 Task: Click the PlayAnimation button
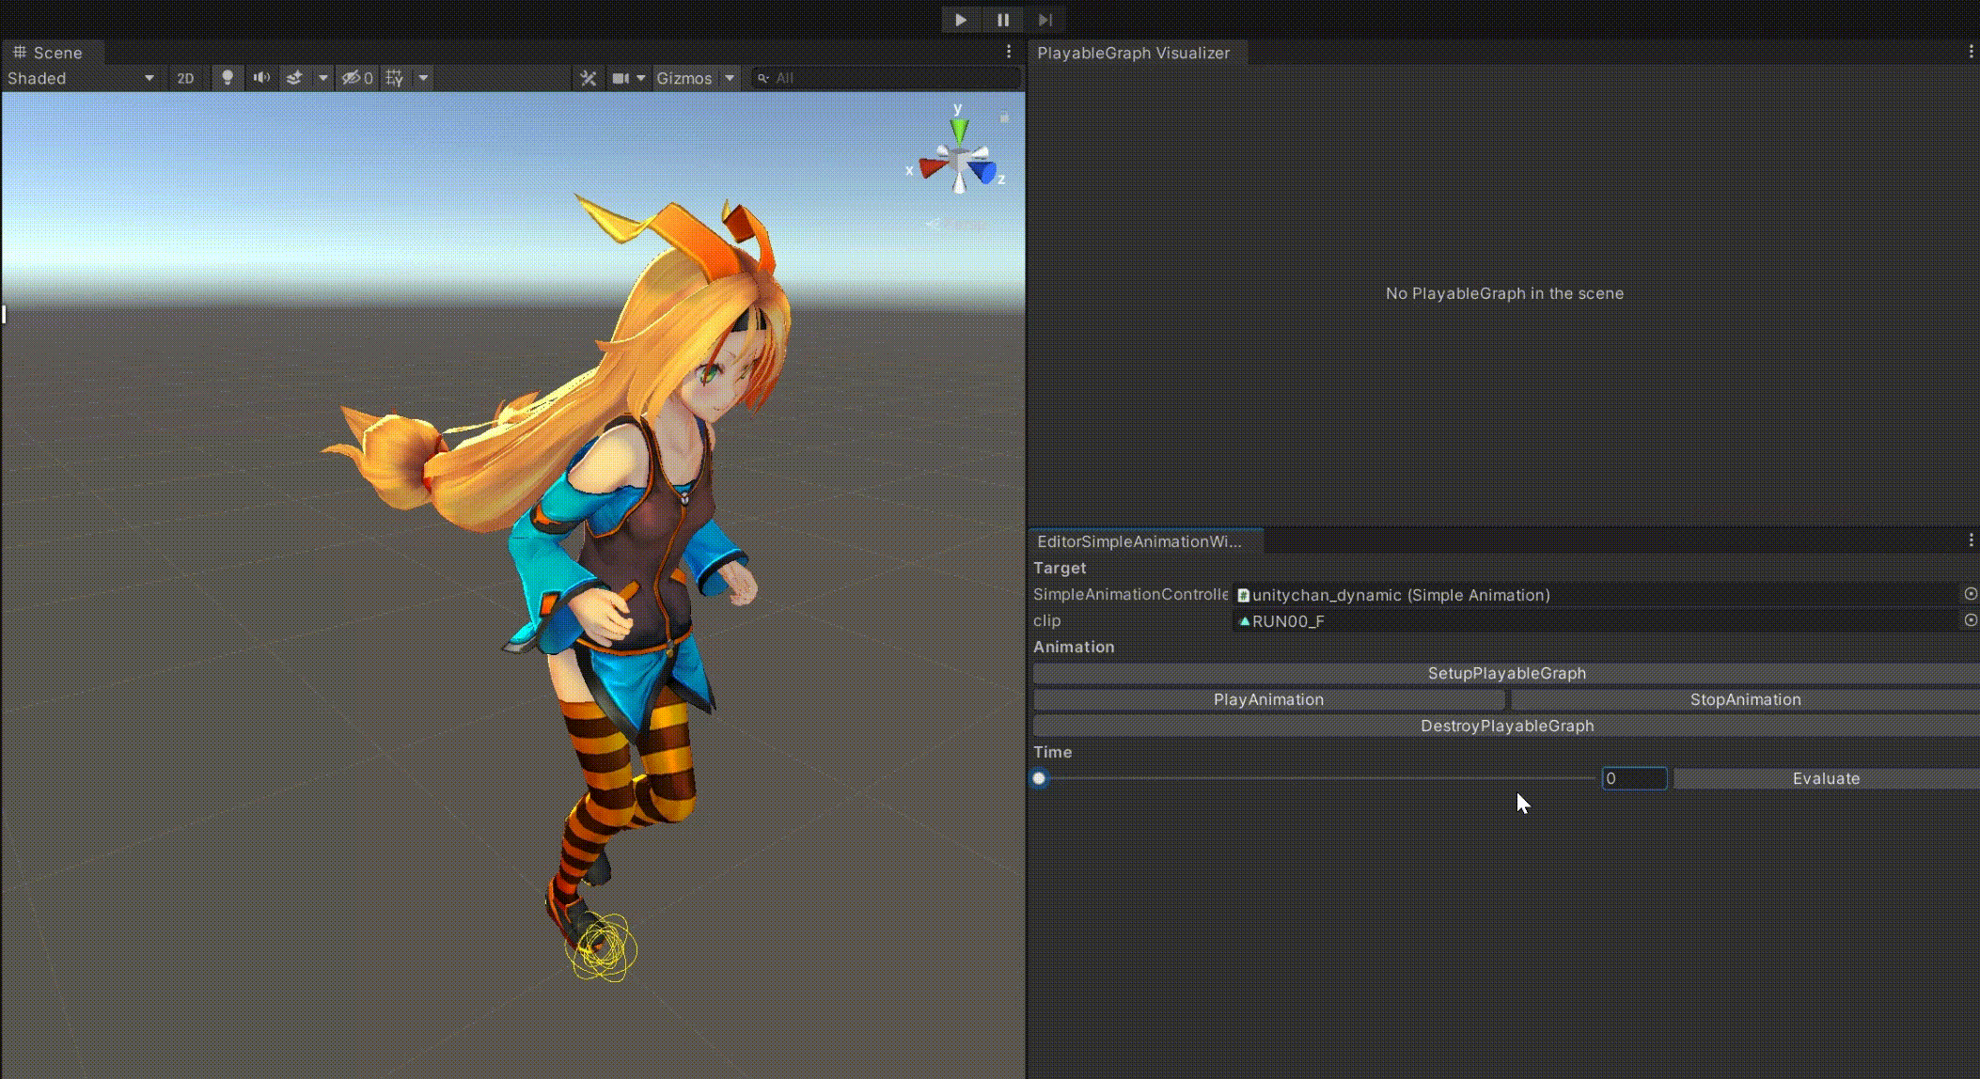1268,699
